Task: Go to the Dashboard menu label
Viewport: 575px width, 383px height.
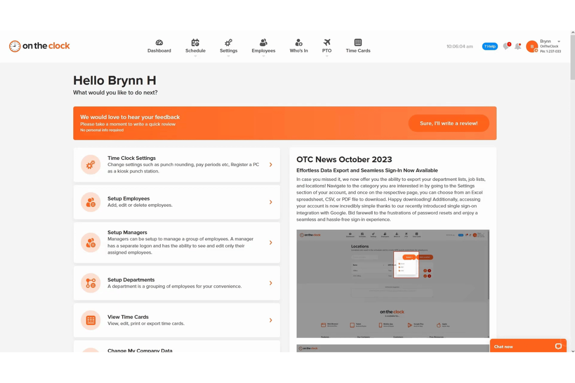Action: 159,51
